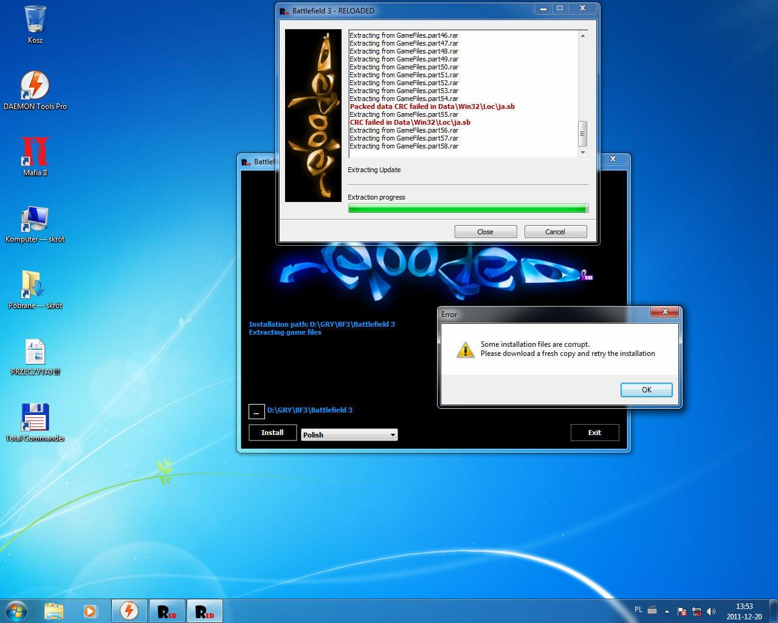Click the Windows Start orb

[x=16, y=611]
